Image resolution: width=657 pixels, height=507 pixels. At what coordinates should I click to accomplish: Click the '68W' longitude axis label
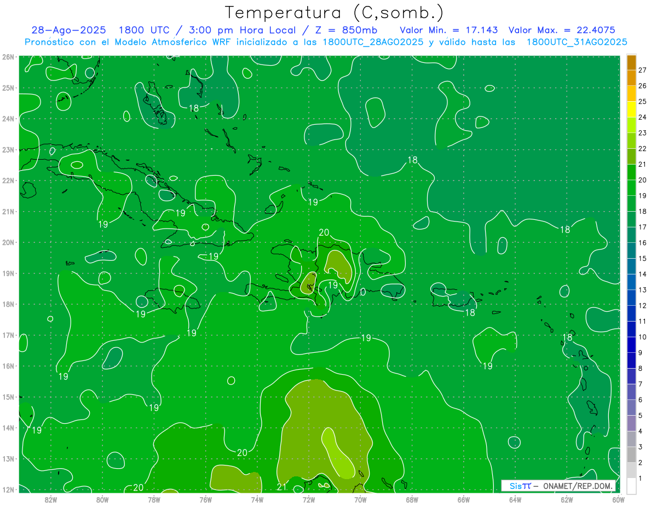[x=412, y=499]
